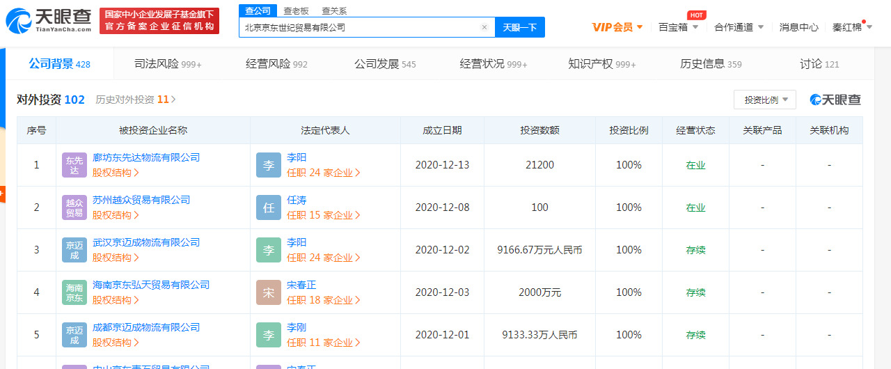Expand the VIP会员 menu
891x369 pixels.
pyautogui.click(x=617, y=27)
